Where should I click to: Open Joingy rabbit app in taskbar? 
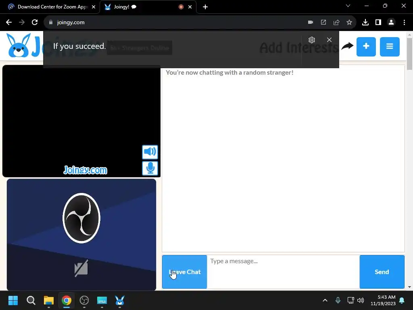pyautogui.click(x=119, y=300)
